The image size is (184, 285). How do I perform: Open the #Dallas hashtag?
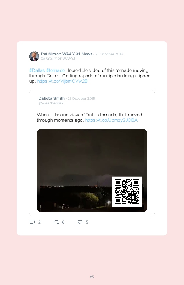[37, 71]
